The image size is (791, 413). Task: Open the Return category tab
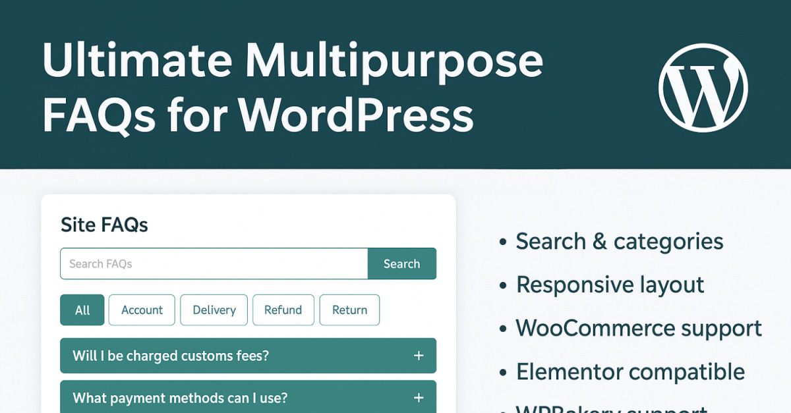[x=349, y=310]
